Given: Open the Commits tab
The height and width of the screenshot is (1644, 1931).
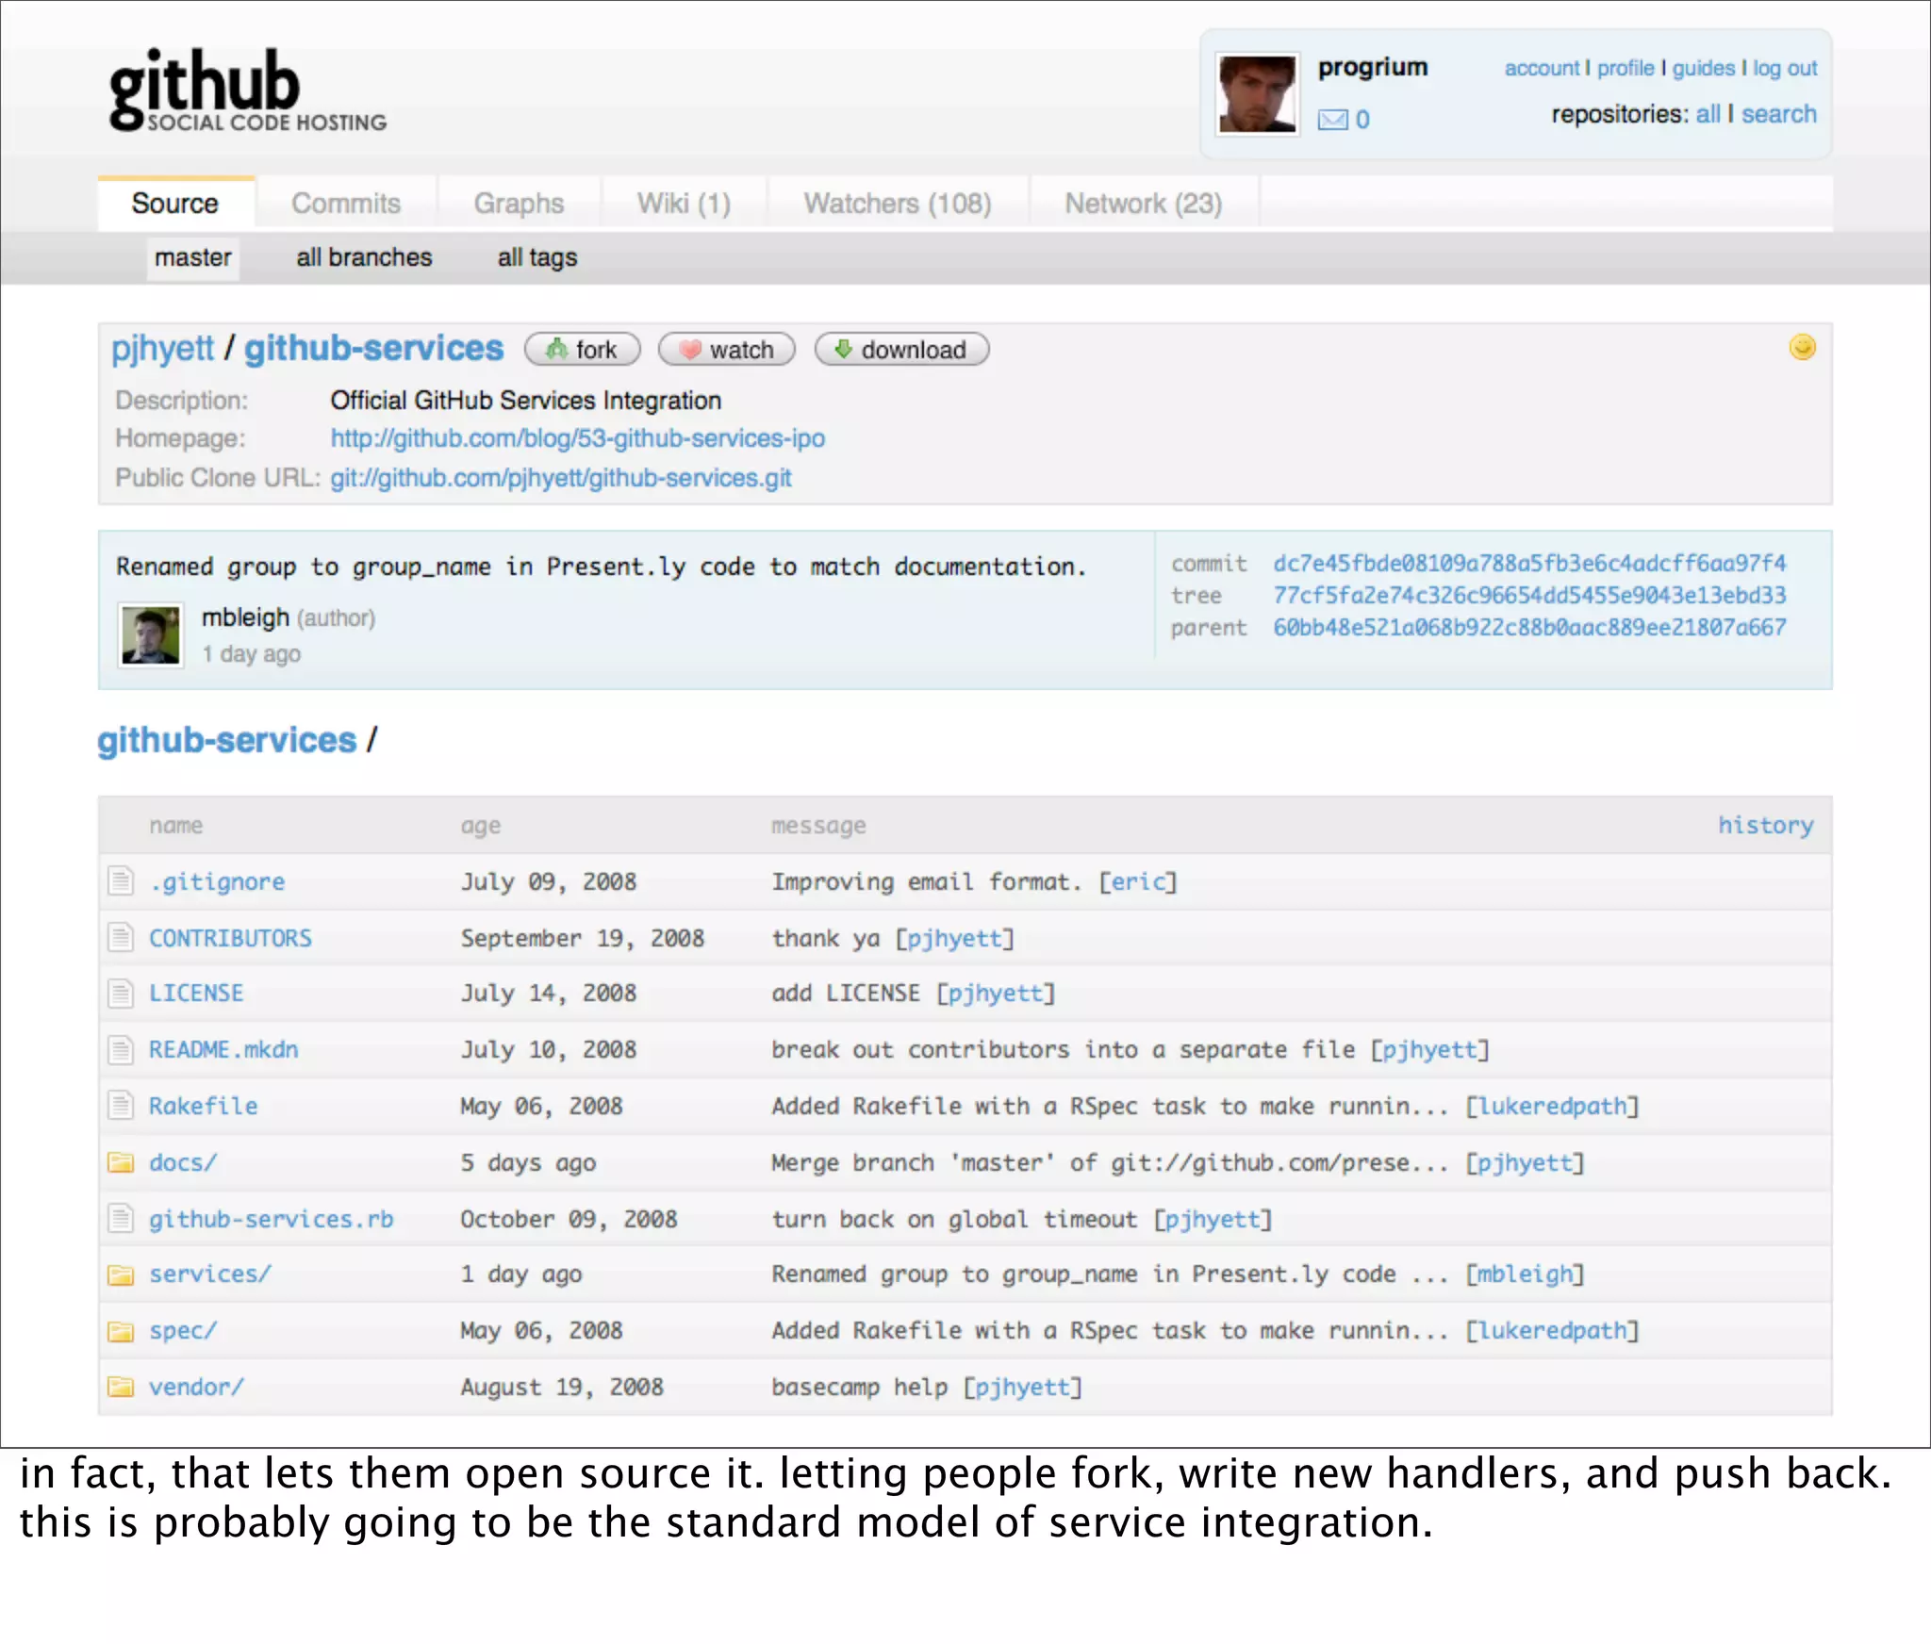Looking at the screenshot, I should (346, 204).
